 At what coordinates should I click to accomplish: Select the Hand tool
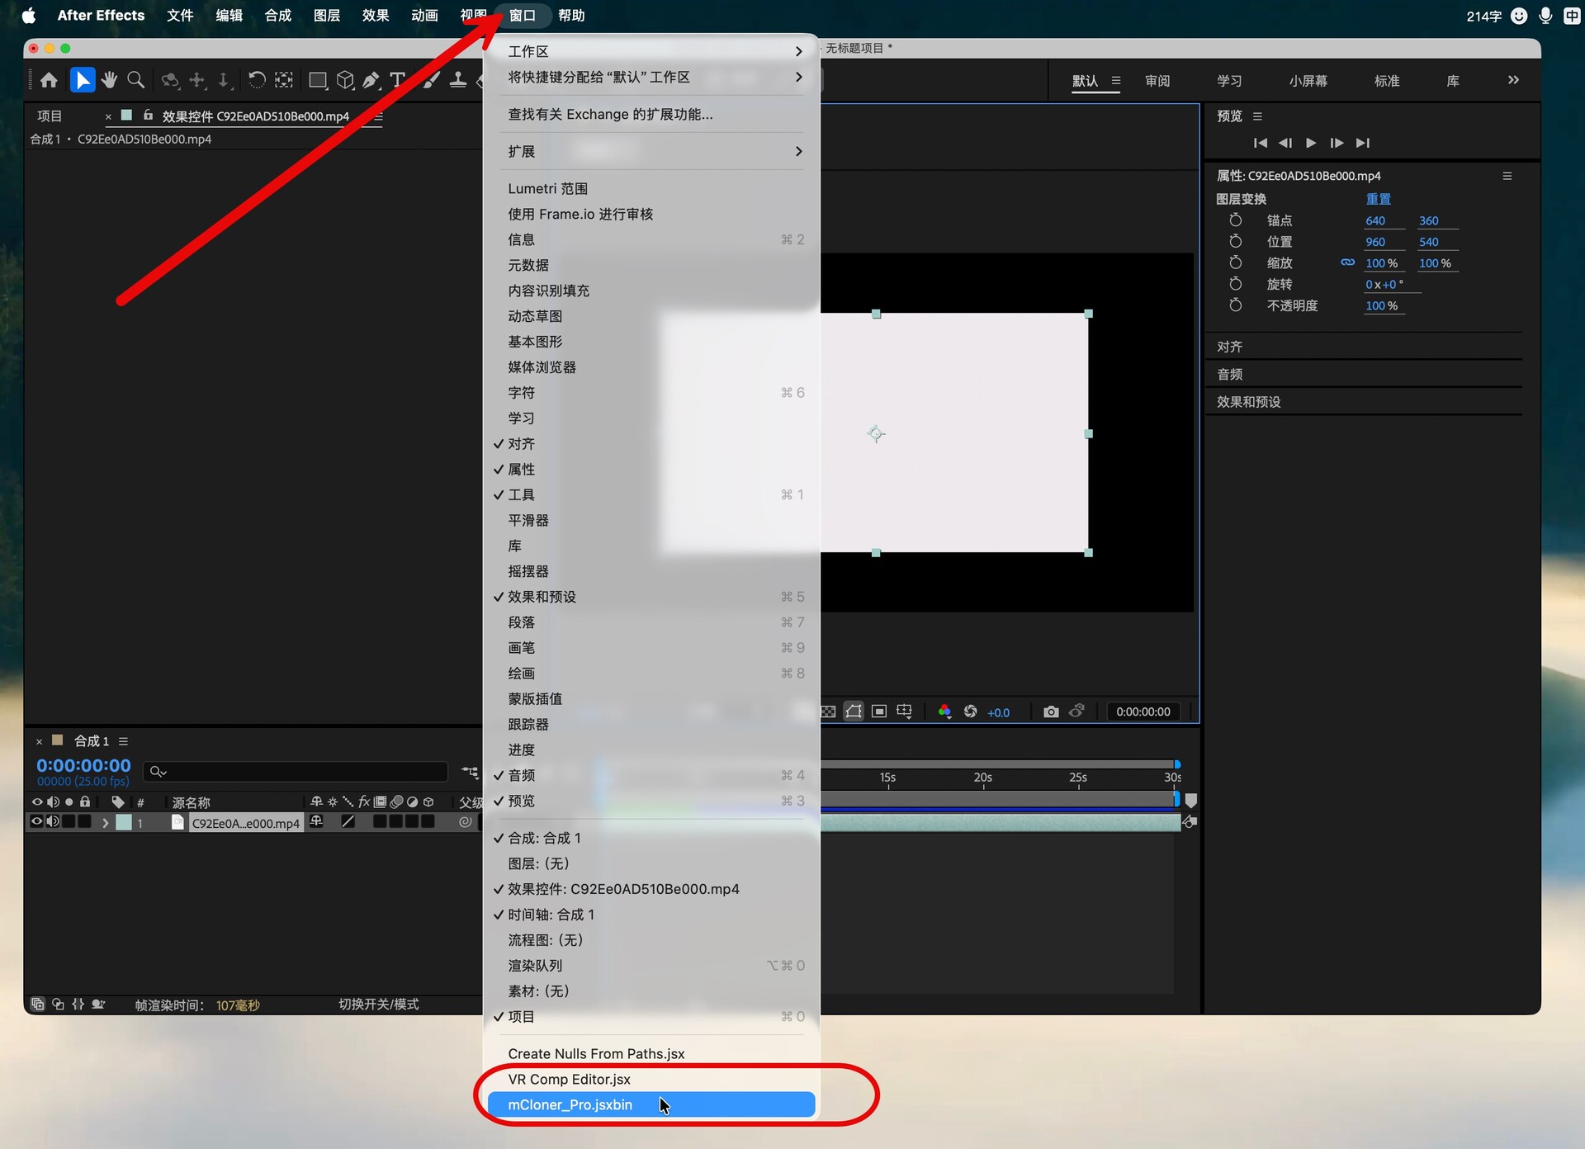(x=109, y=80)
